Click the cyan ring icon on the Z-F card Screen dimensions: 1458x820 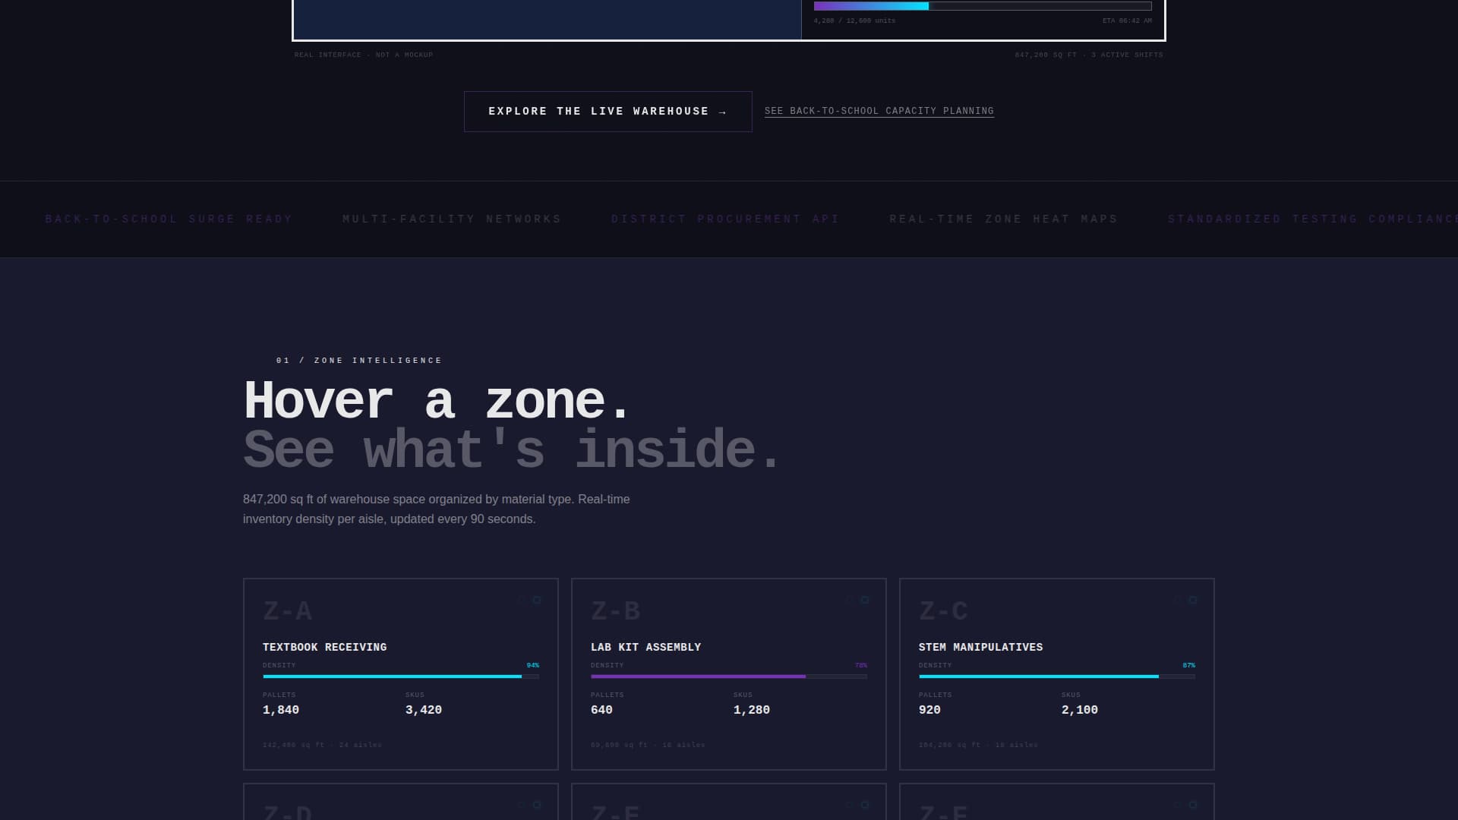point(1193,805)
